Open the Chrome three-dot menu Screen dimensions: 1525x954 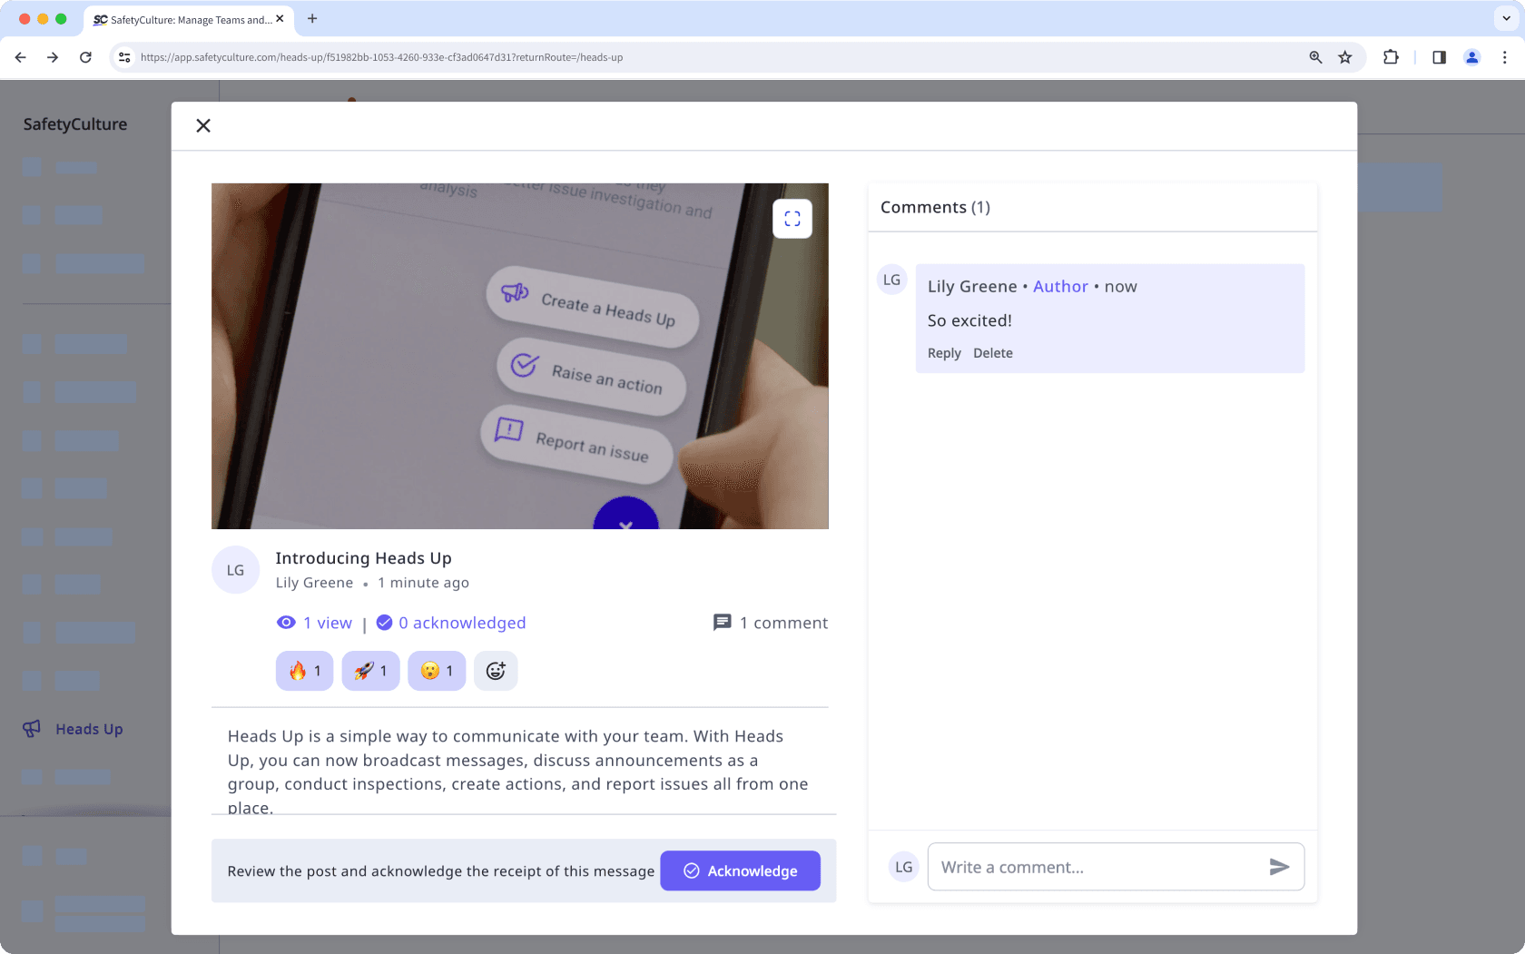click(x=1505, y=57)
